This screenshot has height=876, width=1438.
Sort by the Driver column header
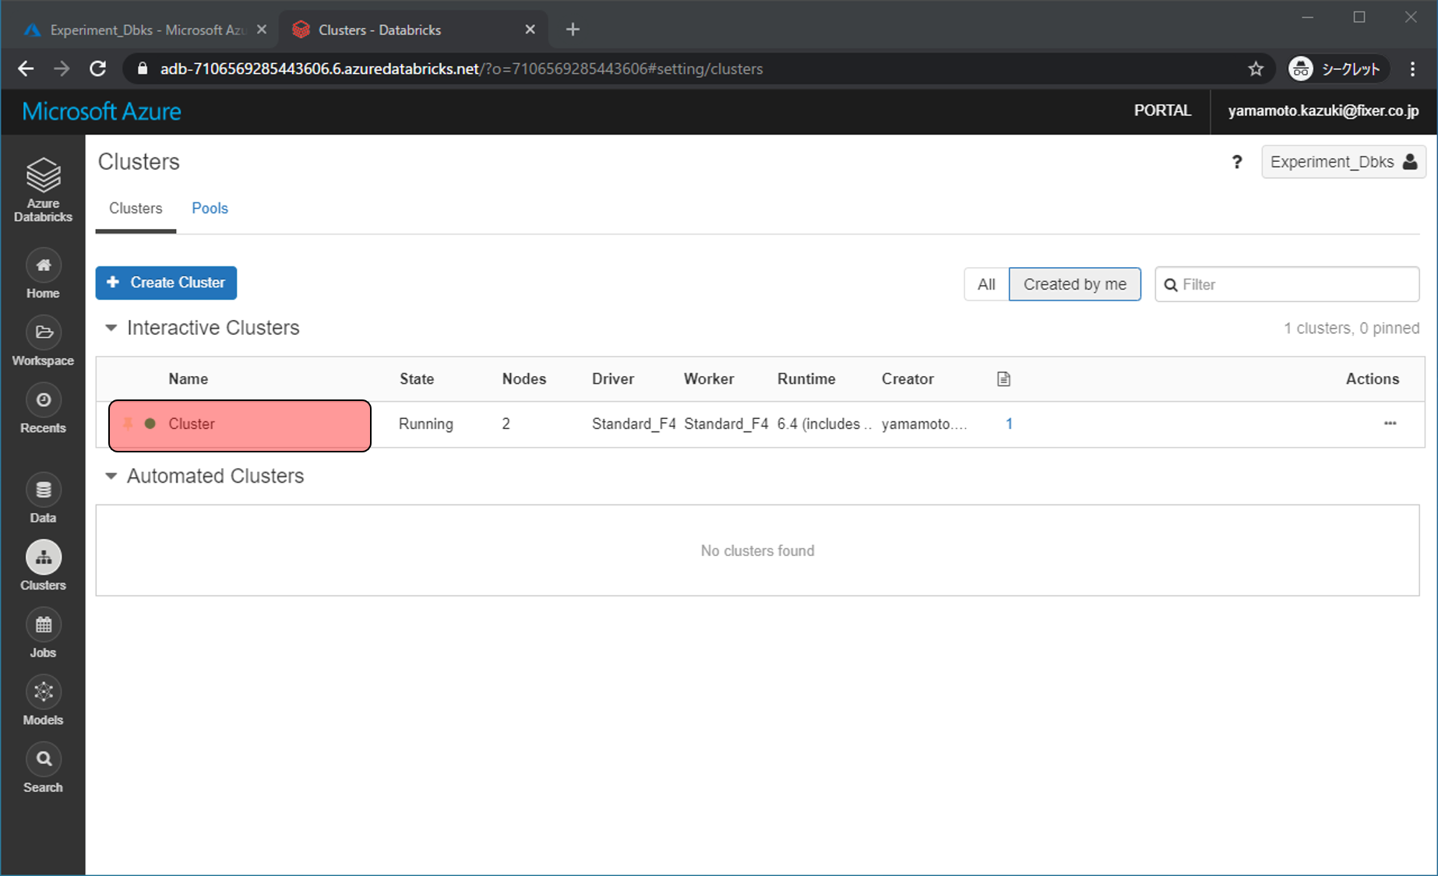pyautogui.click(x=613, y=379)
